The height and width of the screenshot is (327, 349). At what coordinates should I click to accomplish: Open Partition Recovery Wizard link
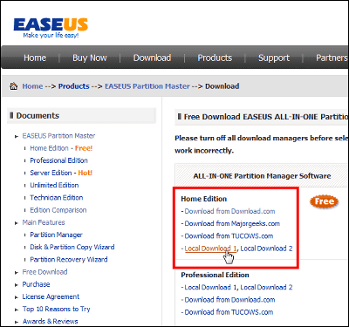[69, 259]
